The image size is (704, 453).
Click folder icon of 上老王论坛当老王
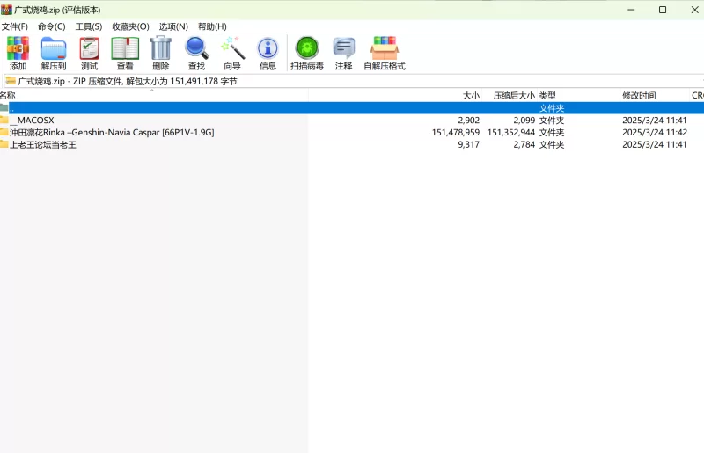[4, 144]
